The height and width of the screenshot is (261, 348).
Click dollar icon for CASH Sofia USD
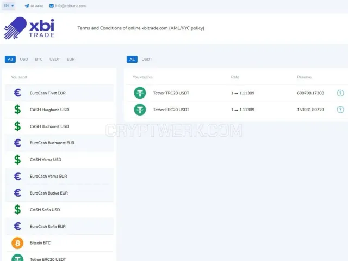tap(17, 210)
